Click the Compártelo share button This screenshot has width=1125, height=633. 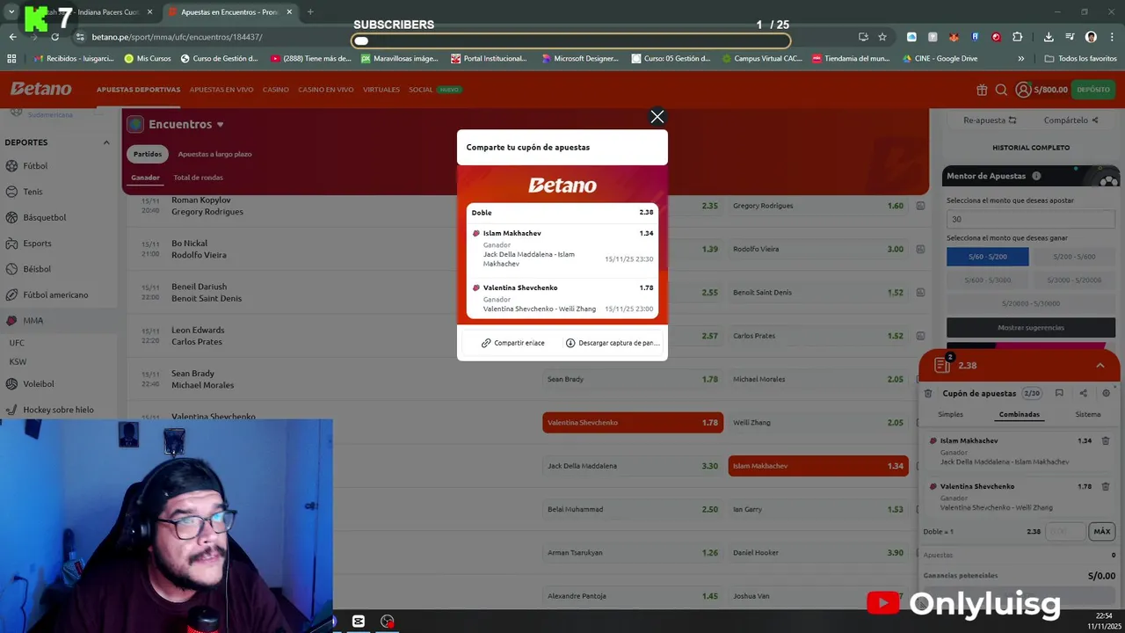pyautogui.click(x=1071, y=120)
